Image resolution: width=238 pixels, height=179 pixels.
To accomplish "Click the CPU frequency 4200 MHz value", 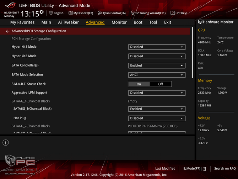I will coord(204,42).
